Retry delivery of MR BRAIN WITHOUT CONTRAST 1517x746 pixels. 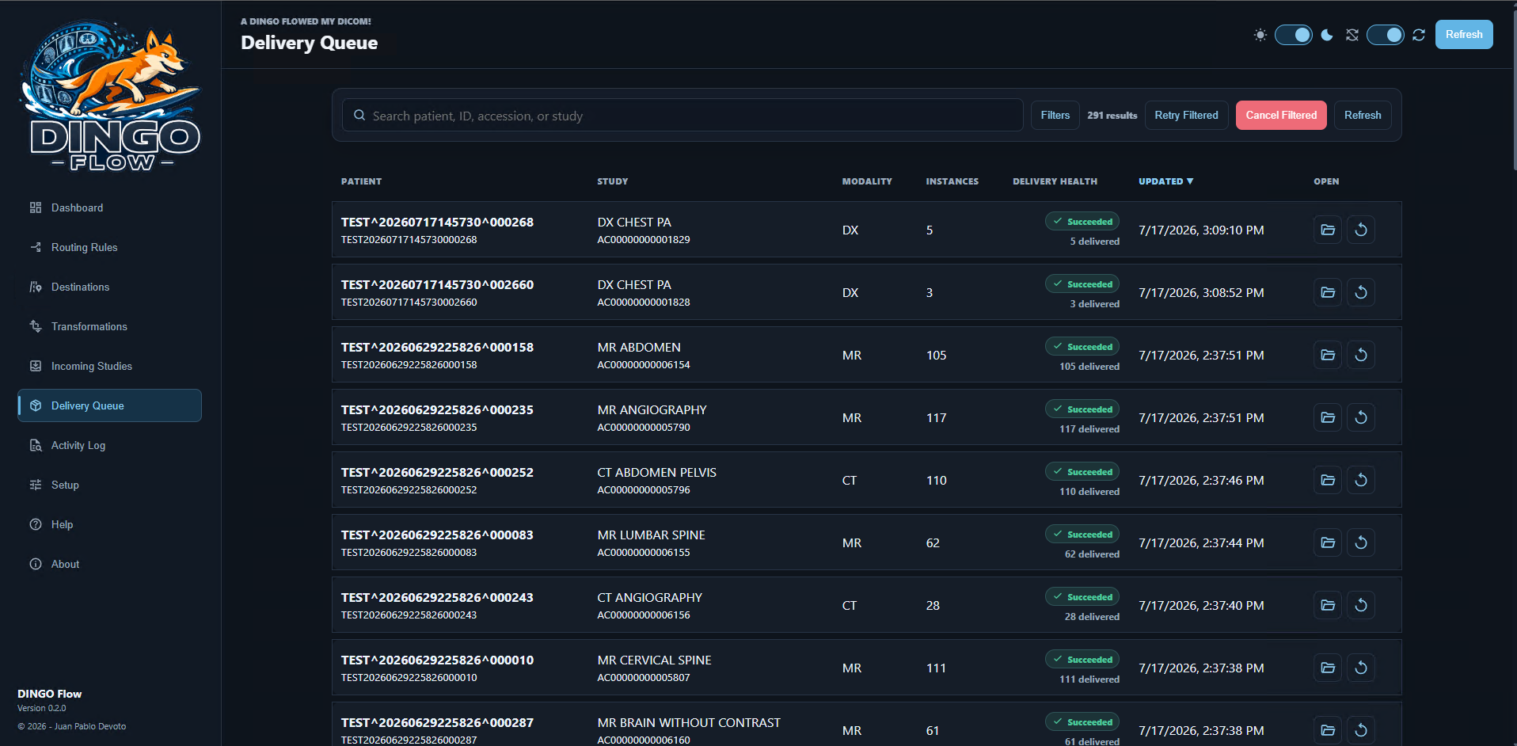coord(1361,730)
